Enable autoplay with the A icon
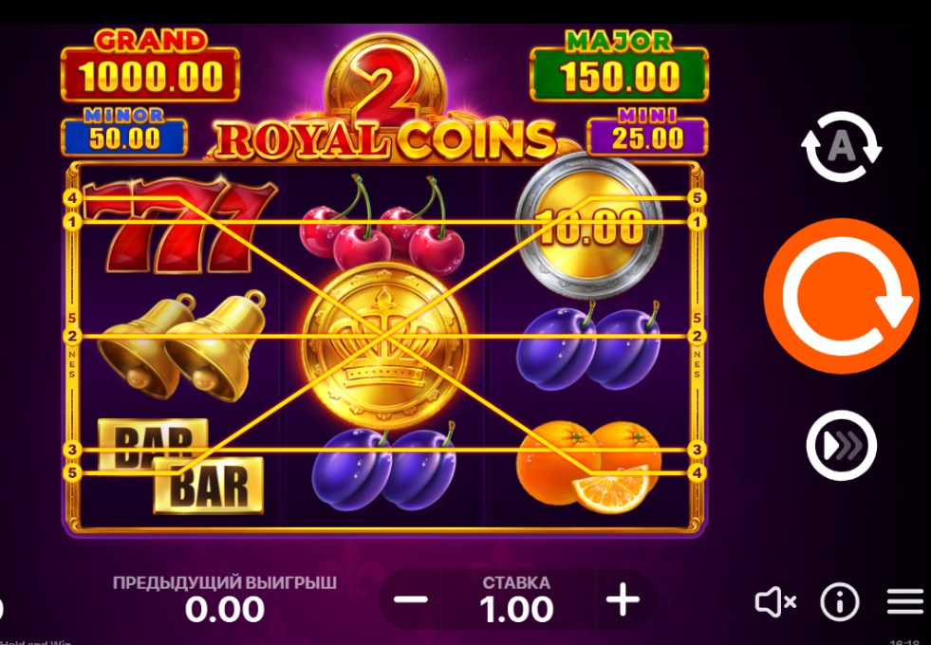The width and height of the screenshot is (931, 645). (842, 147)
